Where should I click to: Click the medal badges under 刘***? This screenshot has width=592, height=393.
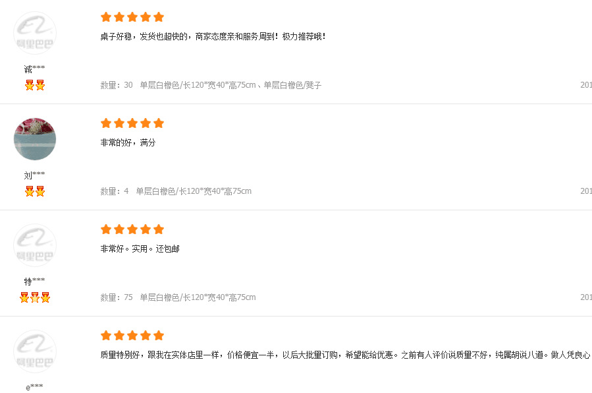[x=35, y=191]
